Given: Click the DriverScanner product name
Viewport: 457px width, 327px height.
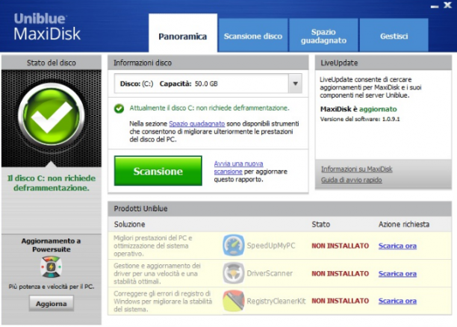Looking at the screenshot, I should pos(270,273).
